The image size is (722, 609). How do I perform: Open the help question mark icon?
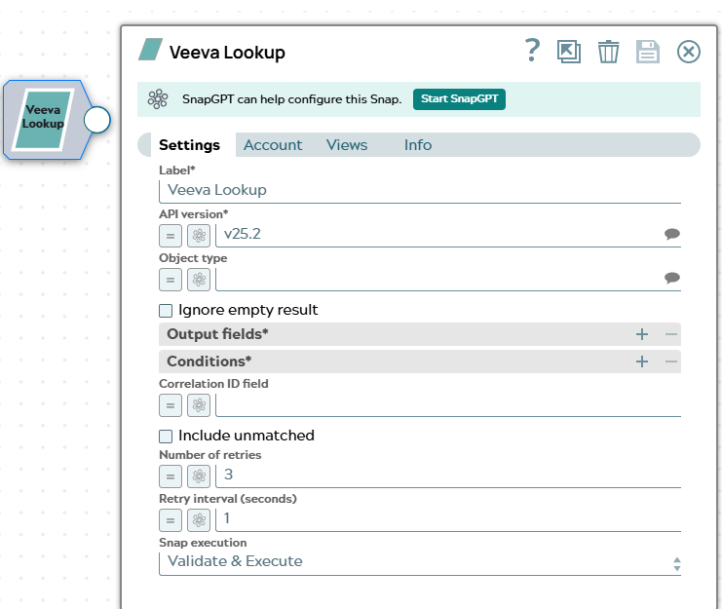pyautogui.click(x=532, y=51)
